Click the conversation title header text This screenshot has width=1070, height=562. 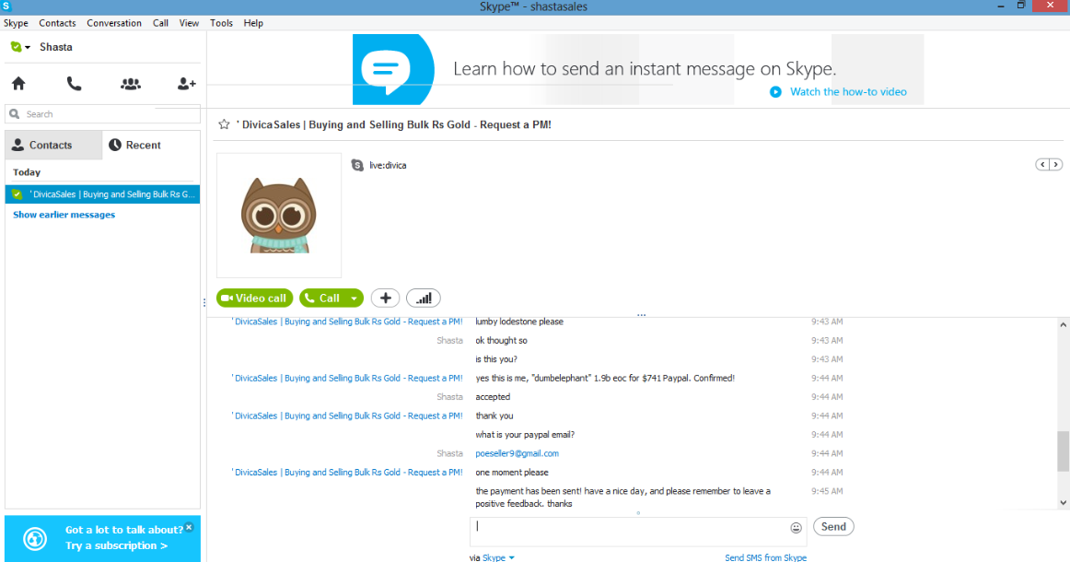click(x=394, y=124)
